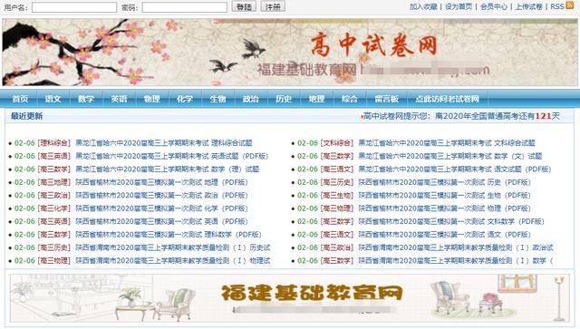Open 黑龙江省哈六中 期末考试 英语试题 (PDF版) link
This screenshot has width=580, height=329.
171,156
